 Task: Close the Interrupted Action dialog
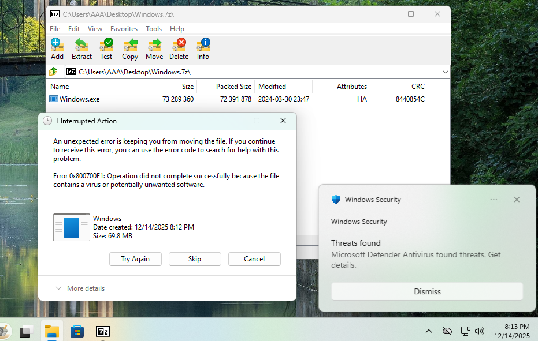coord(283,121)
